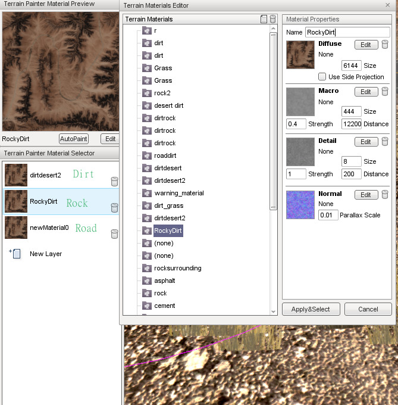Screen dimensions: 398x405
Task: Click the icon beside rocksurrounding material
Action: 147,268
